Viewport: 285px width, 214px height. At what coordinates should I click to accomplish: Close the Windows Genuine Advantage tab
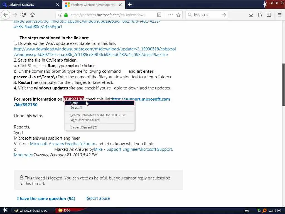point(120,5)
